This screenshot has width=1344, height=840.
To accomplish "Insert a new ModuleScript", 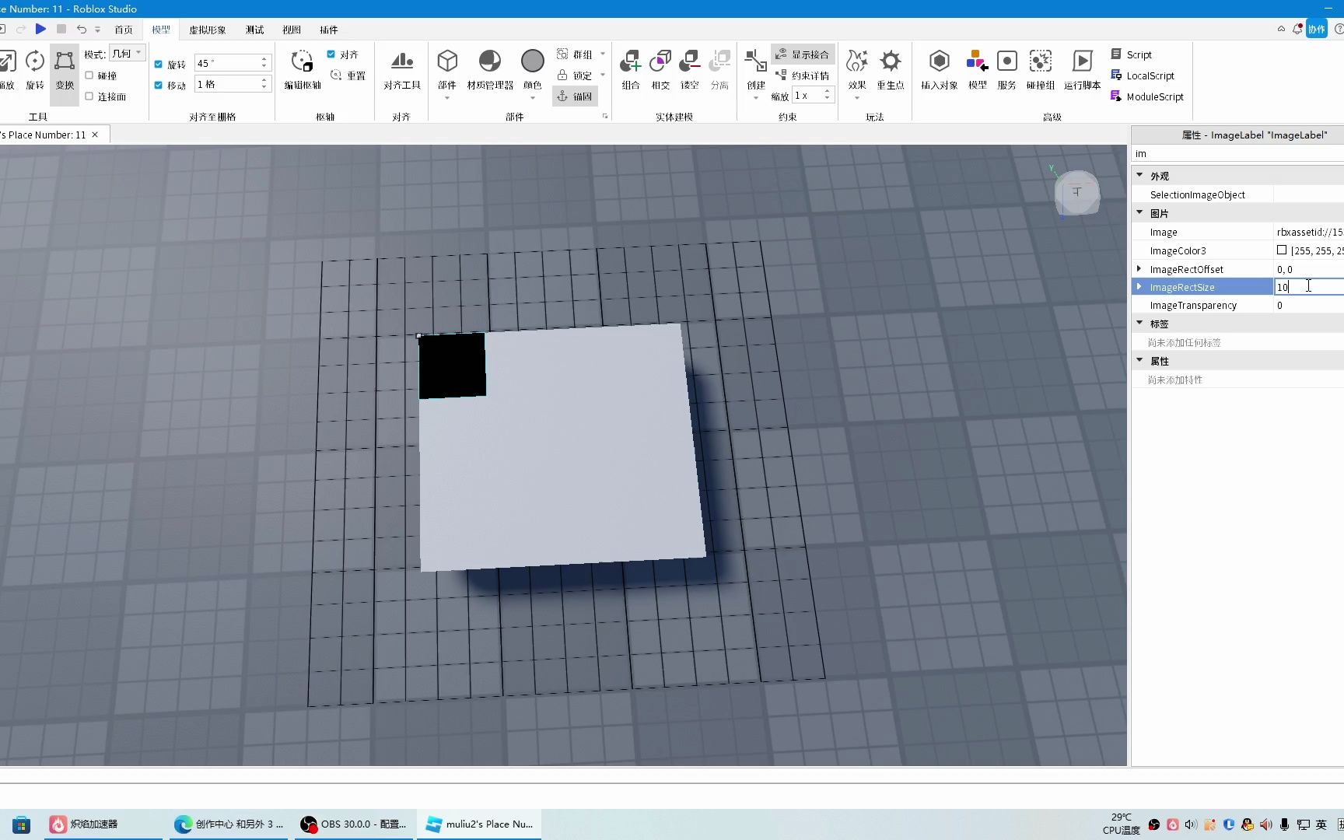I will (1147, 96).
